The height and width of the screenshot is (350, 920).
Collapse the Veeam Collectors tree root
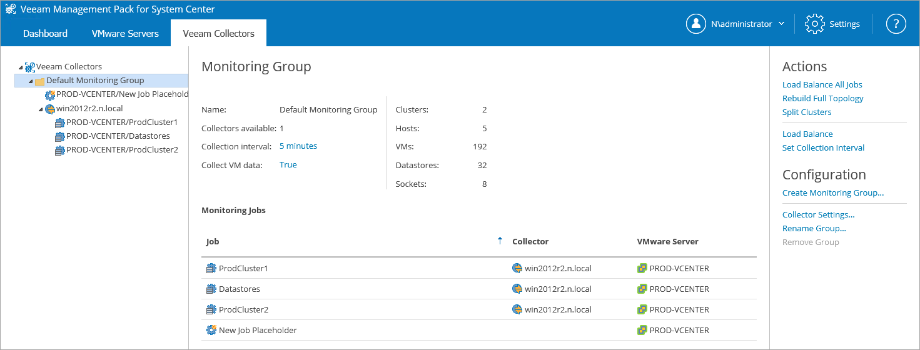(21, 67)
